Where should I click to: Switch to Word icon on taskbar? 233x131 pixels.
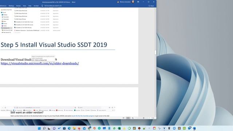tap(194, 128)
